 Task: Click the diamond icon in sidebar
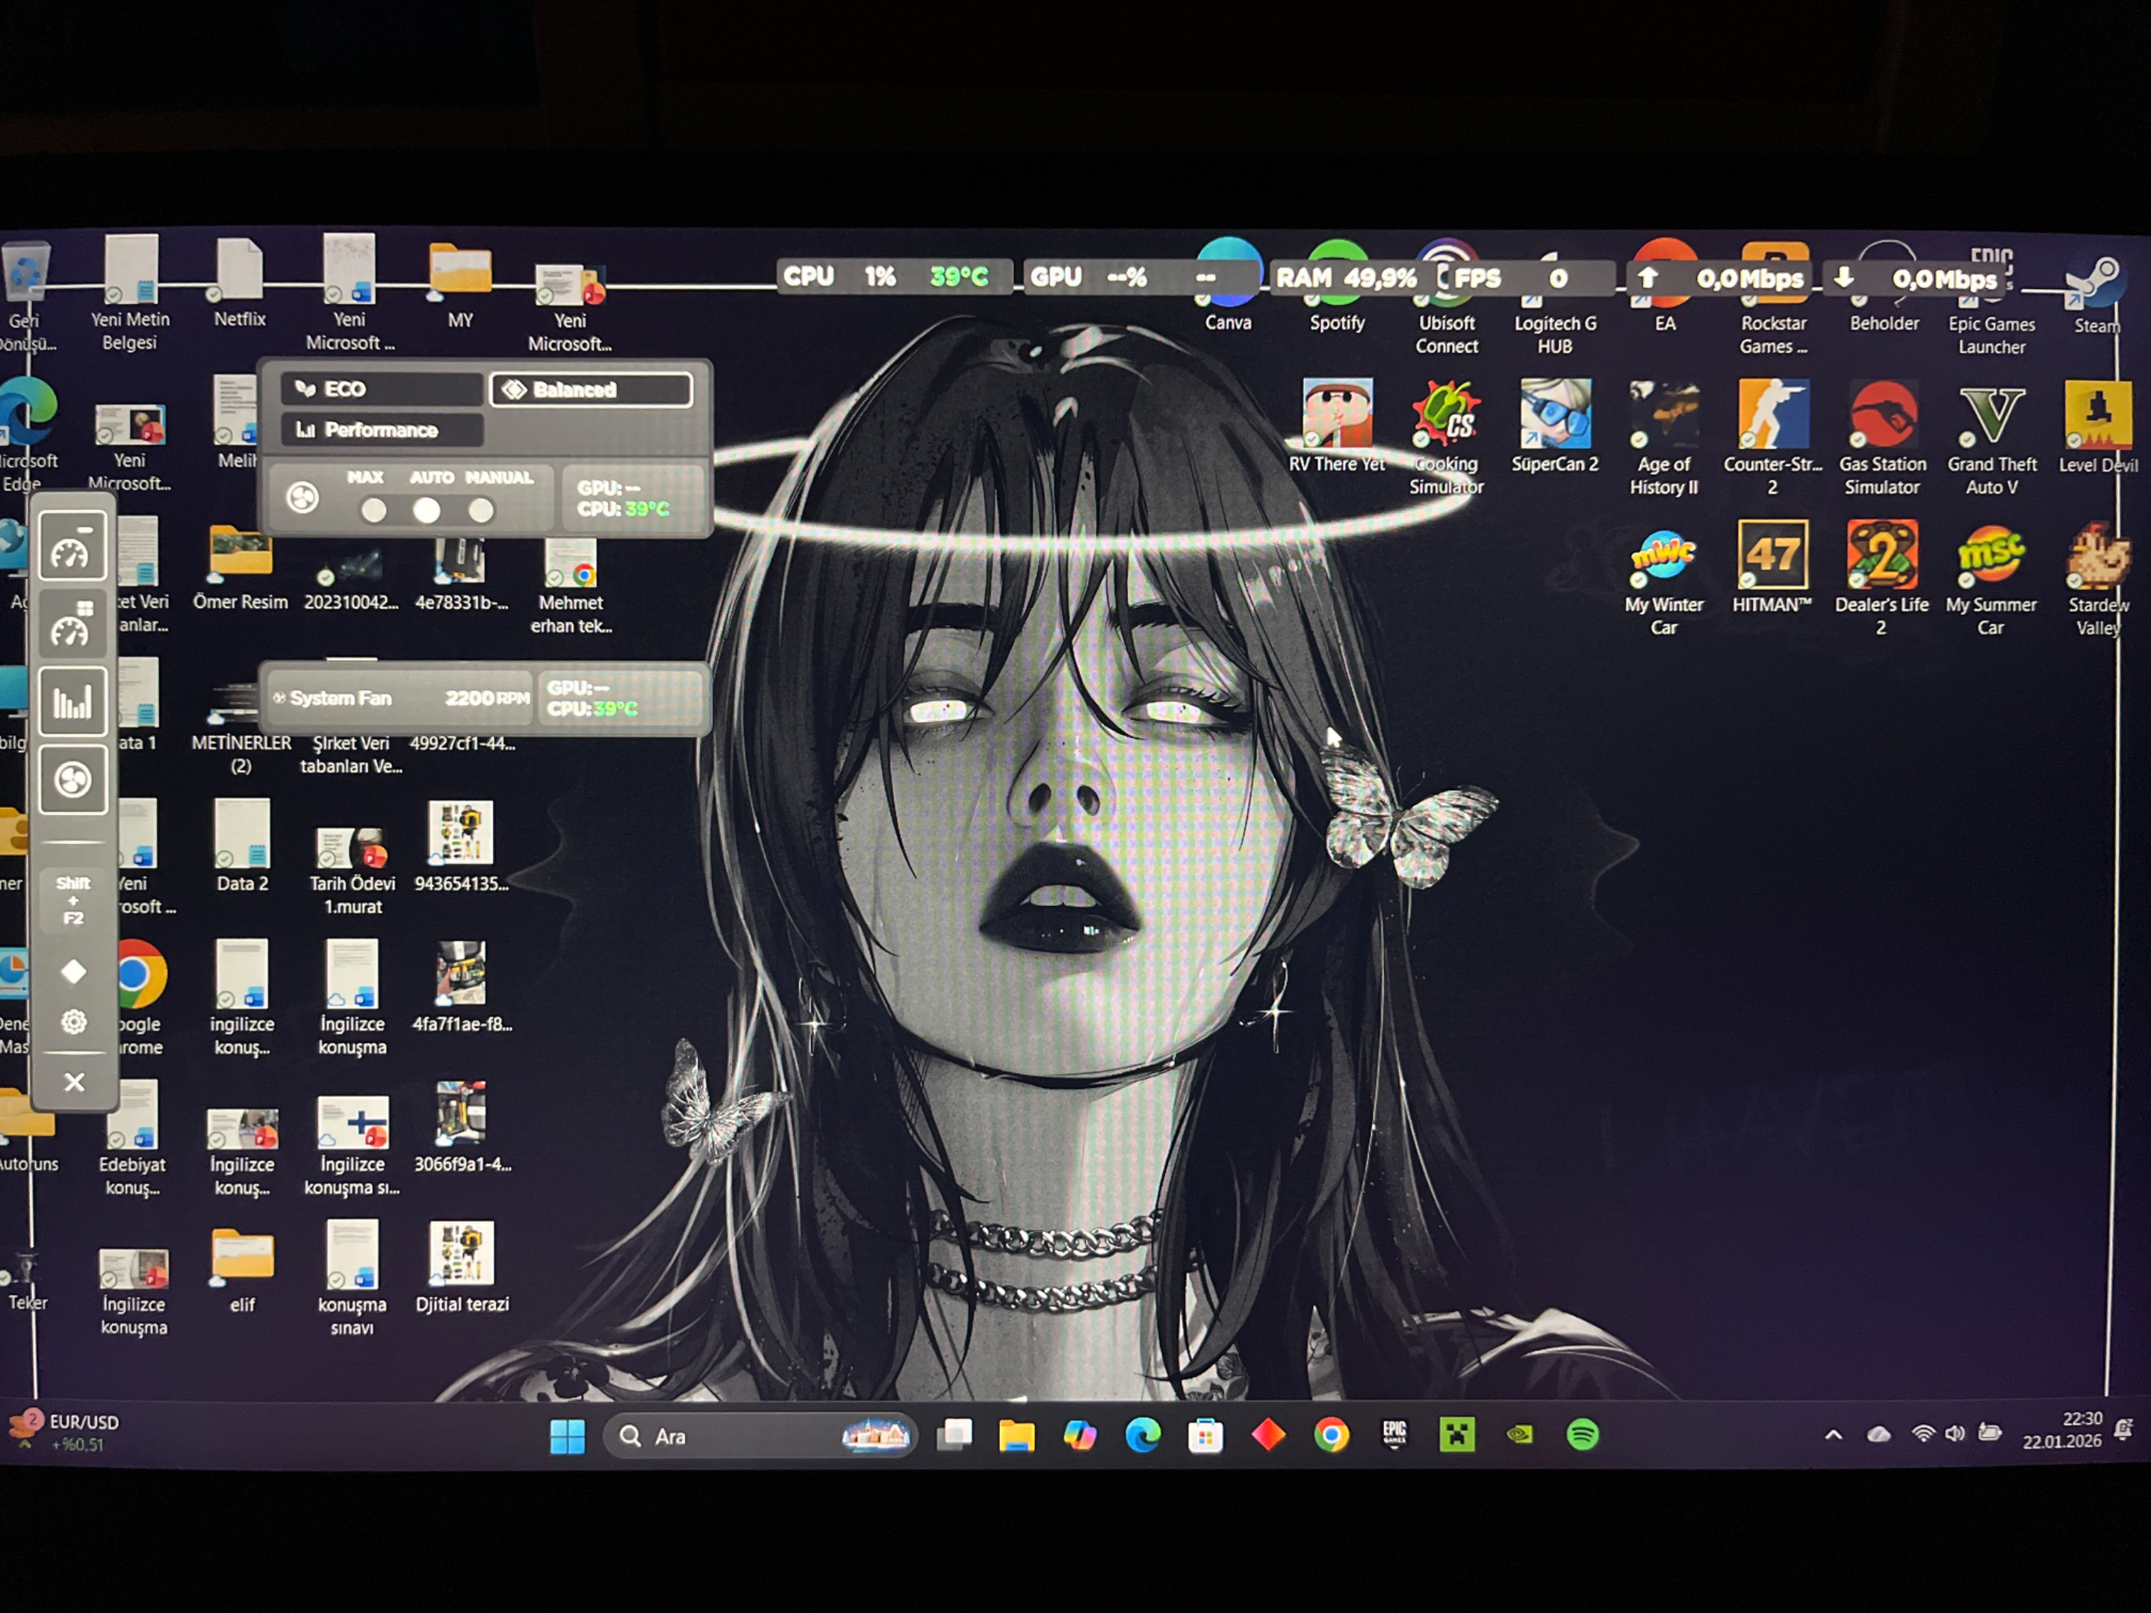tap(73, 972)
